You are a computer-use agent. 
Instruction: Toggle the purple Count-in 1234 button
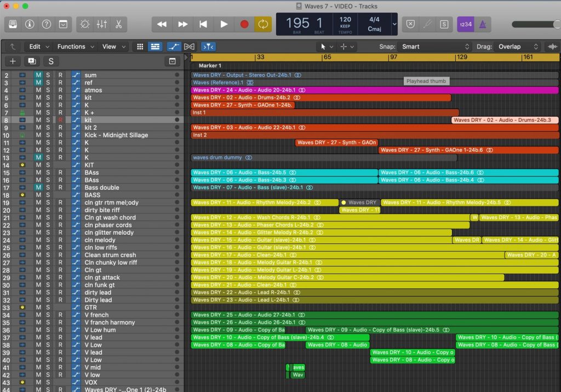(x=466, y=24)
